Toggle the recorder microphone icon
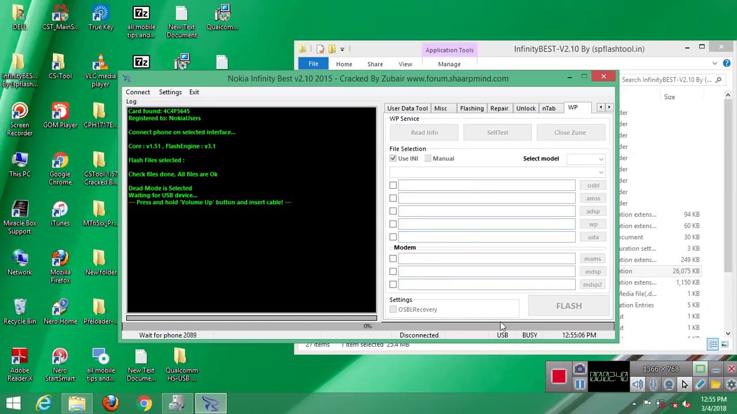The height and width of the screenshot is (414, 737). coord(654,385)
